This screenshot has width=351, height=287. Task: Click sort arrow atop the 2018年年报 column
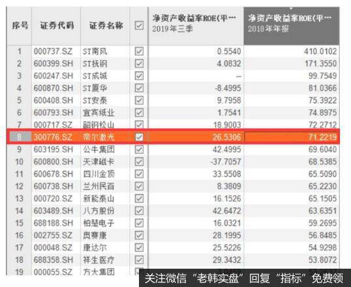pyautogui.click(x=291, y=8)
